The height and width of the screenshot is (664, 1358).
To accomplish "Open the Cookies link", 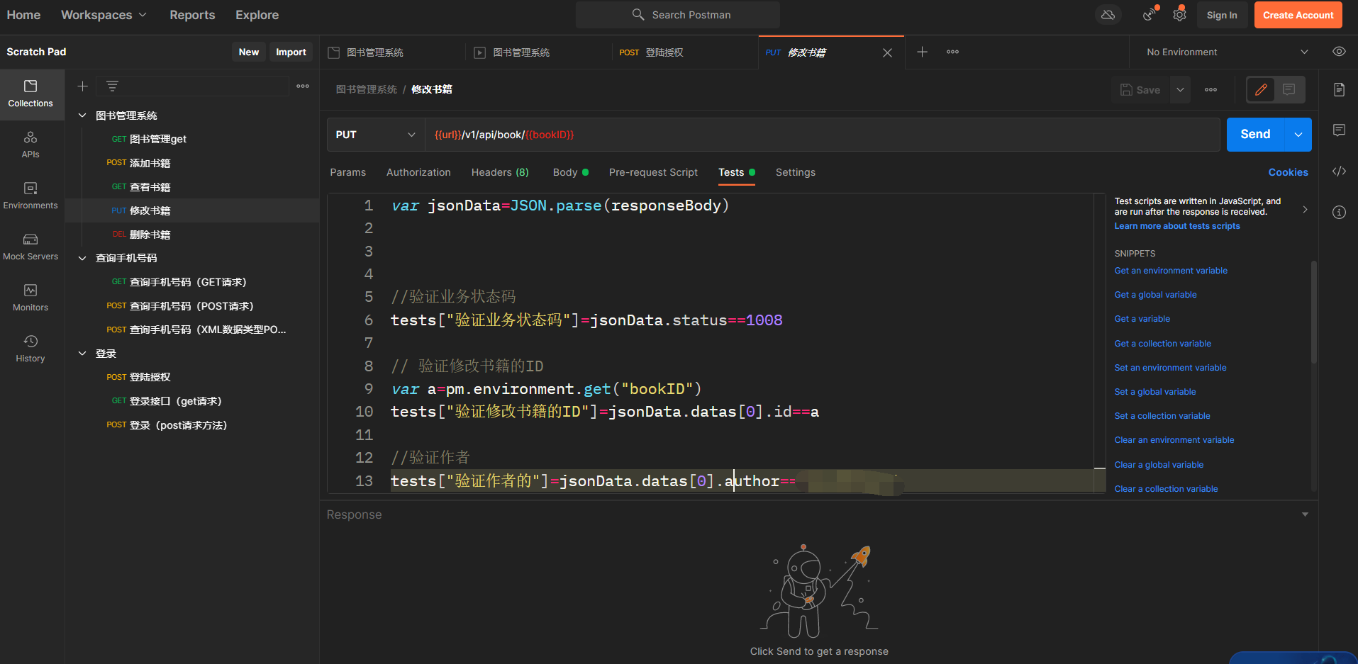I will click(x=1288, y=172).
